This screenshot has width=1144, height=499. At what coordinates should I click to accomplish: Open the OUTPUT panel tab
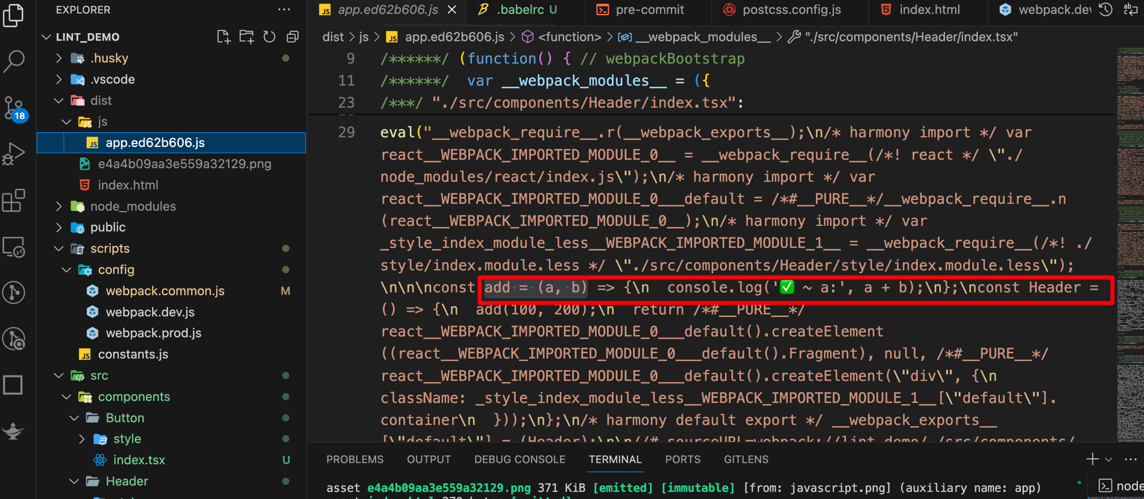[x=429, y=459]
